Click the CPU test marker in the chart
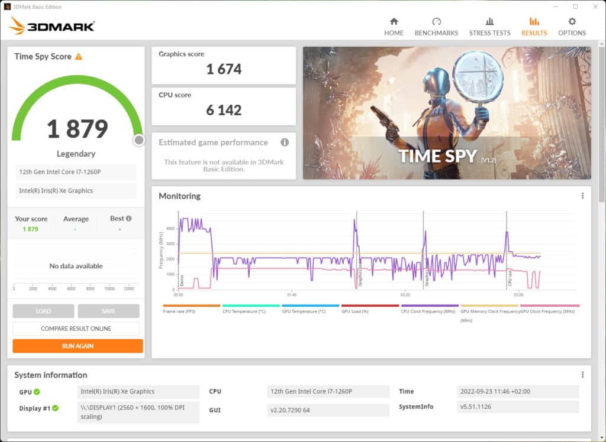 pyautogui.click(x=510, y=278)
